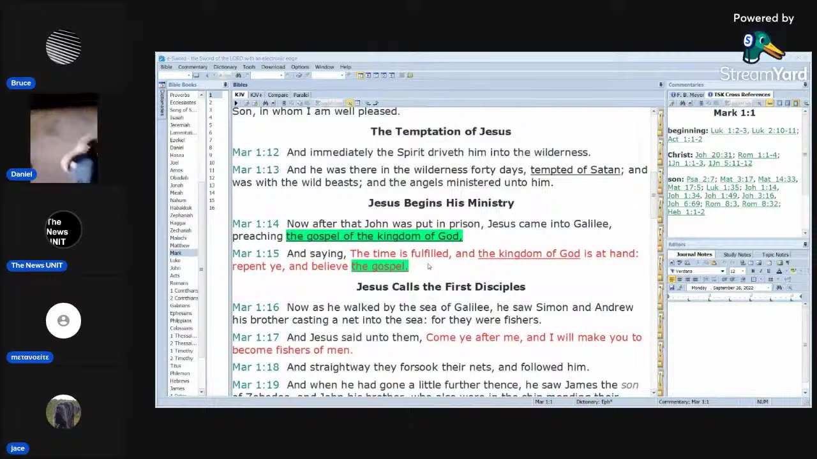Open the Psa 2:7 cross reference
The height and width of the screenshot is (459, 817).
coord(702,179)
